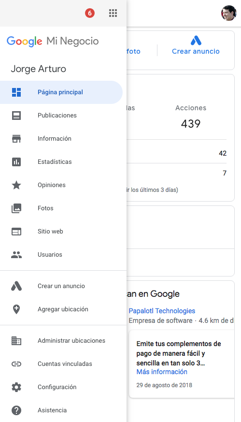Click the Asistencia help icon
Viewport: 241px width, 422px height.
coord(16,410)
